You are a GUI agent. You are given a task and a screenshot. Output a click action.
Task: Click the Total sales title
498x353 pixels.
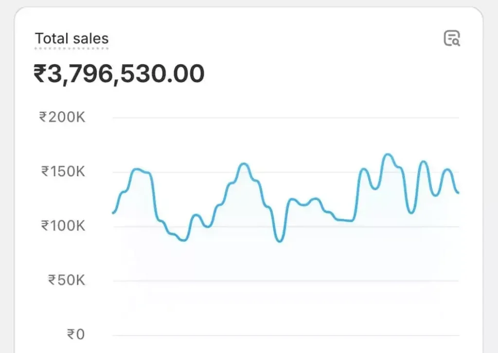(x=71, y=39)
